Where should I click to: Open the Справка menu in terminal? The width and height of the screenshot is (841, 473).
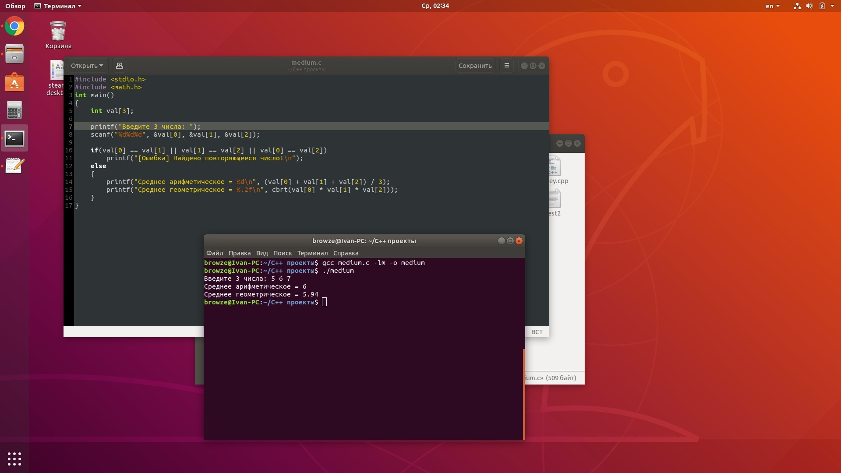click(346, 253)
